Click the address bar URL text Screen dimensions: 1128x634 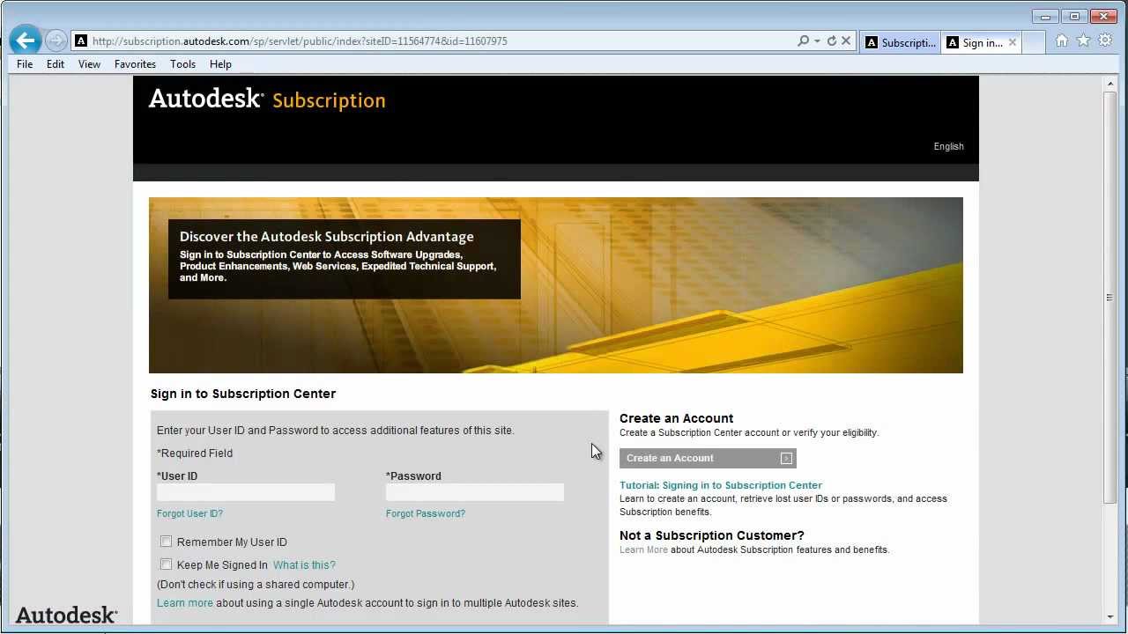(300, 41)
